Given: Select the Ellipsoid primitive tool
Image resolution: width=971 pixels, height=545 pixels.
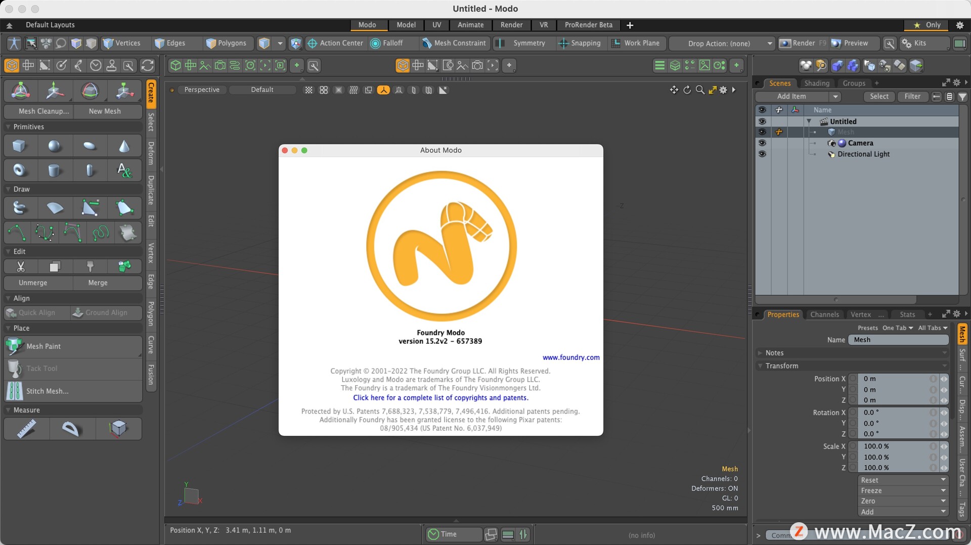Looking at the screenshot, I should (90, 146).
